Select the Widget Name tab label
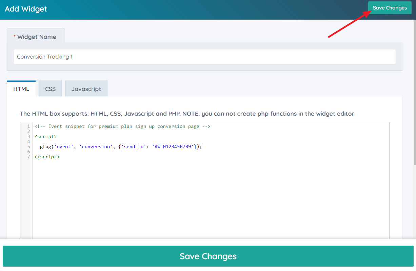 (36, 37)
